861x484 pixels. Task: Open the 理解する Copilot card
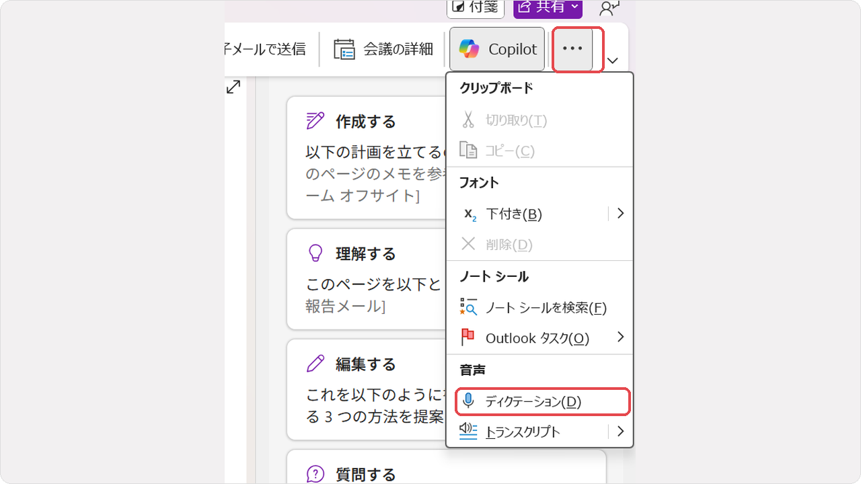coord(366,279)
